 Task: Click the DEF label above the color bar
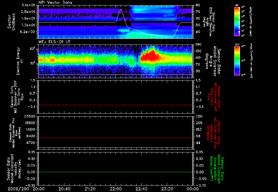237,45
